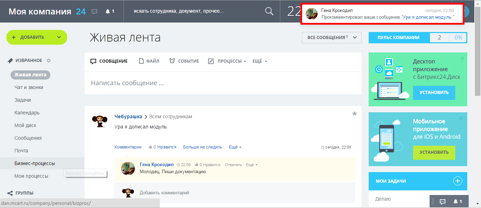Open 'Бизнес-процессы' in the left menu
Viewport: 481px width, 208px height.
pyautogui.click(x=35, y=163)
